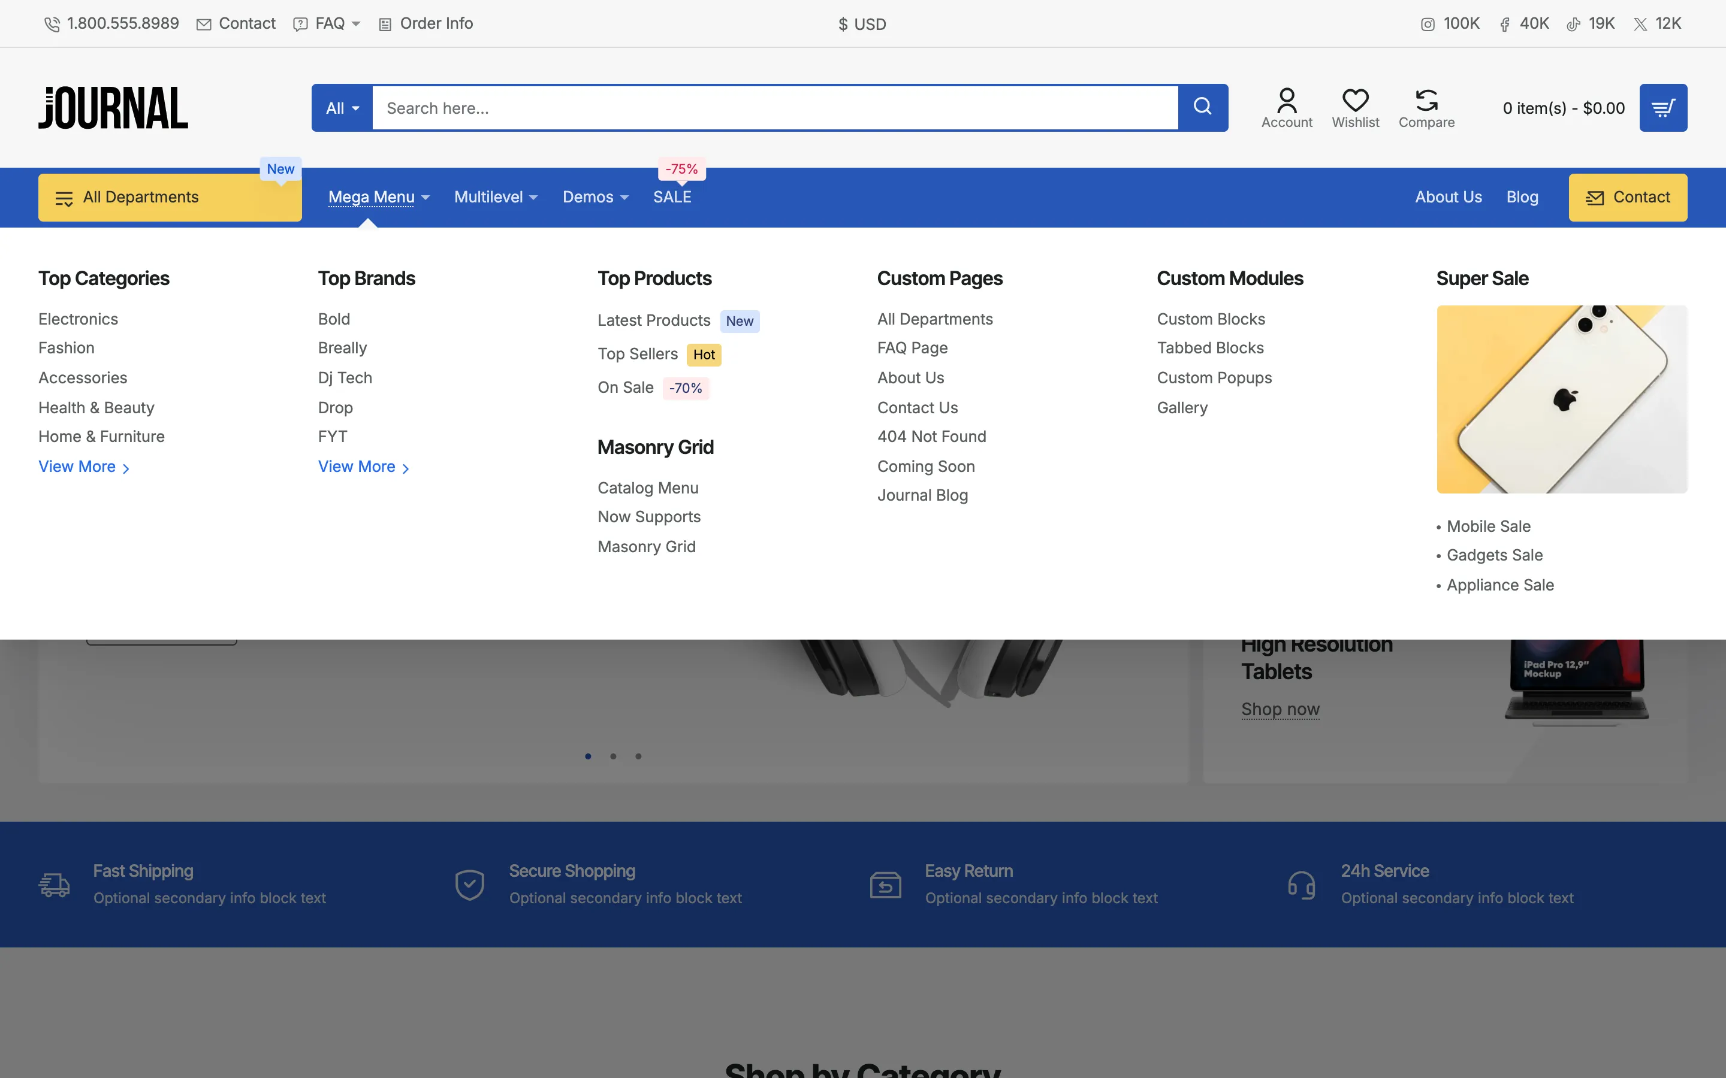This screenshot has width=1726, height=1078.
Task: Click the phone icon beside 1.800.555.8989
Action: (52, 24)
